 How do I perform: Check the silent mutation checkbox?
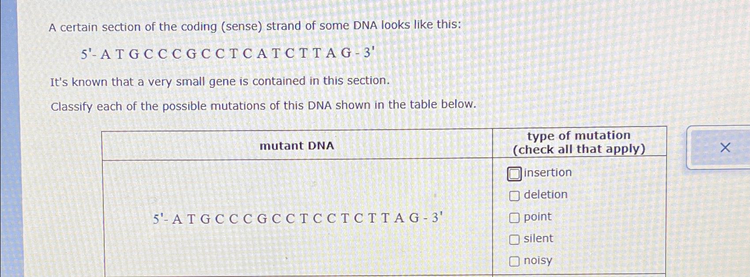click(x=514, y=239)
